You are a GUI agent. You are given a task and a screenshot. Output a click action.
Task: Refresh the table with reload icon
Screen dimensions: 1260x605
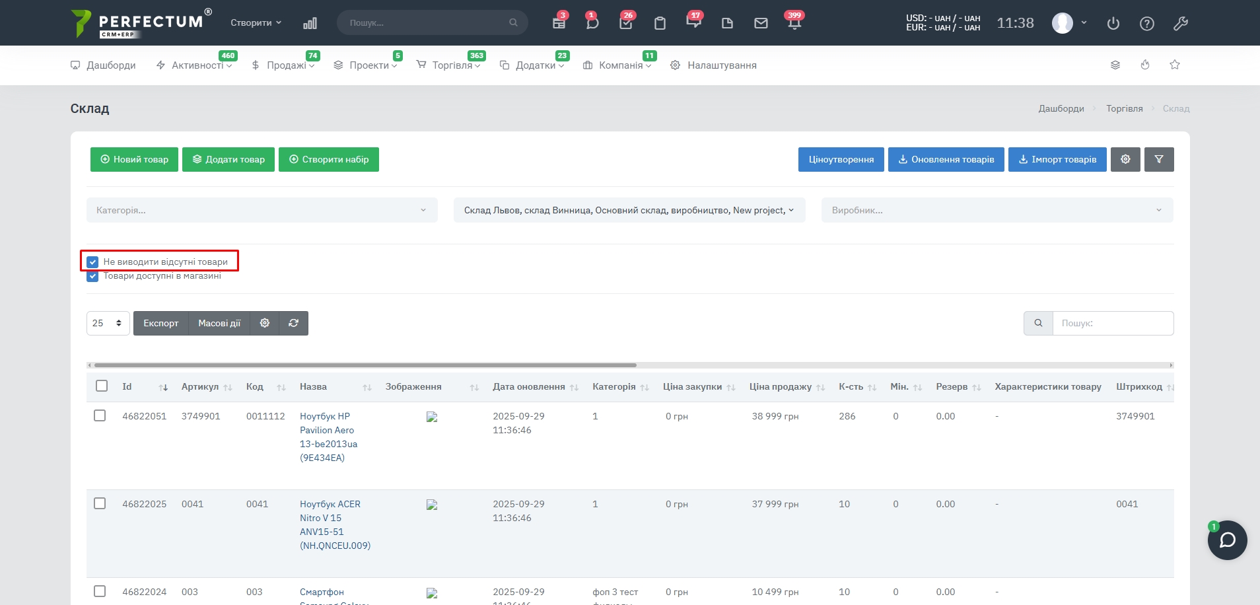tap(294, 323)
